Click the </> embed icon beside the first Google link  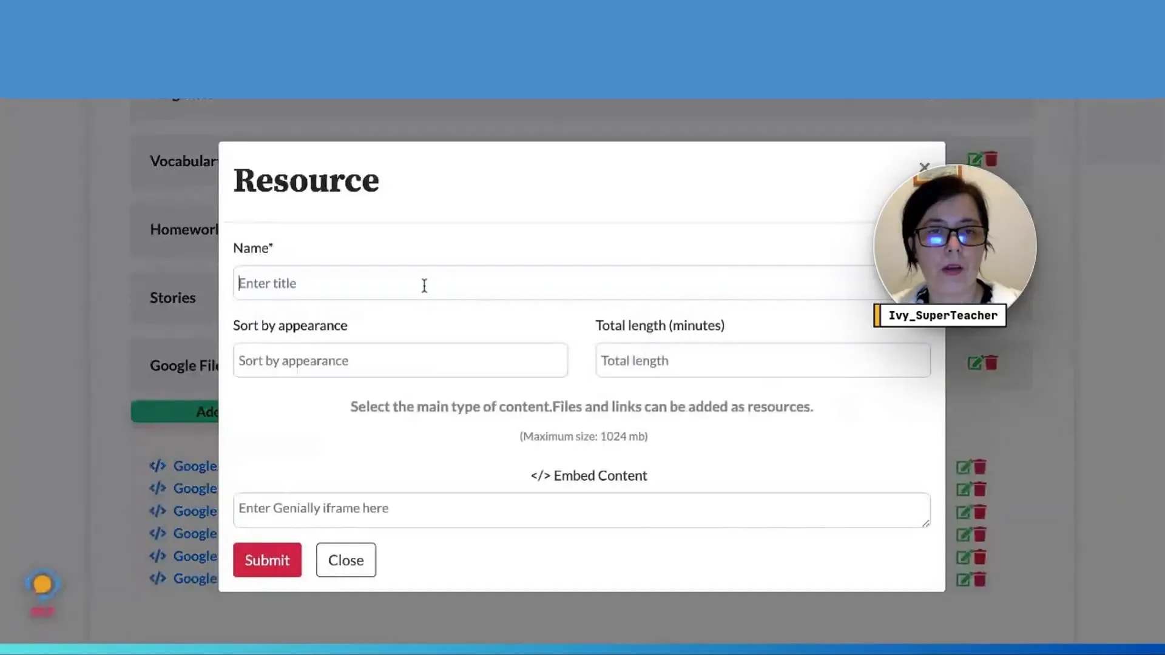157,466
